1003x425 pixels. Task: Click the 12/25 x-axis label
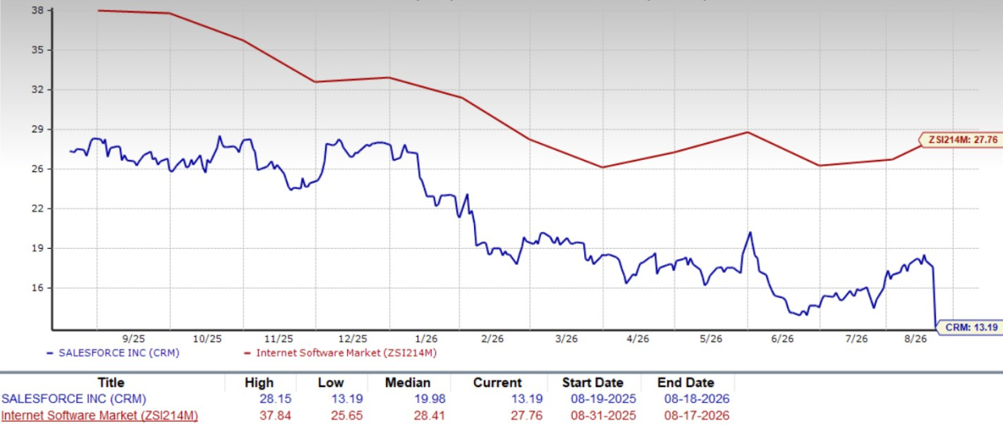click(x=353, y=339)
